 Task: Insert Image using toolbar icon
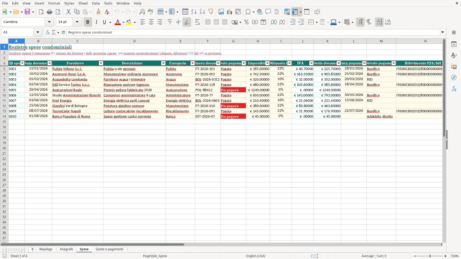[x=221, y=12]
